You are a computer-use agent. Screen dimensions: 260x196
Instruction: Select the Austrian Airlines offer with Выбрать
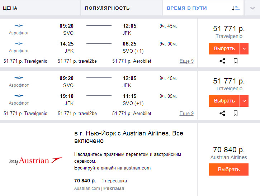(228, 169)
